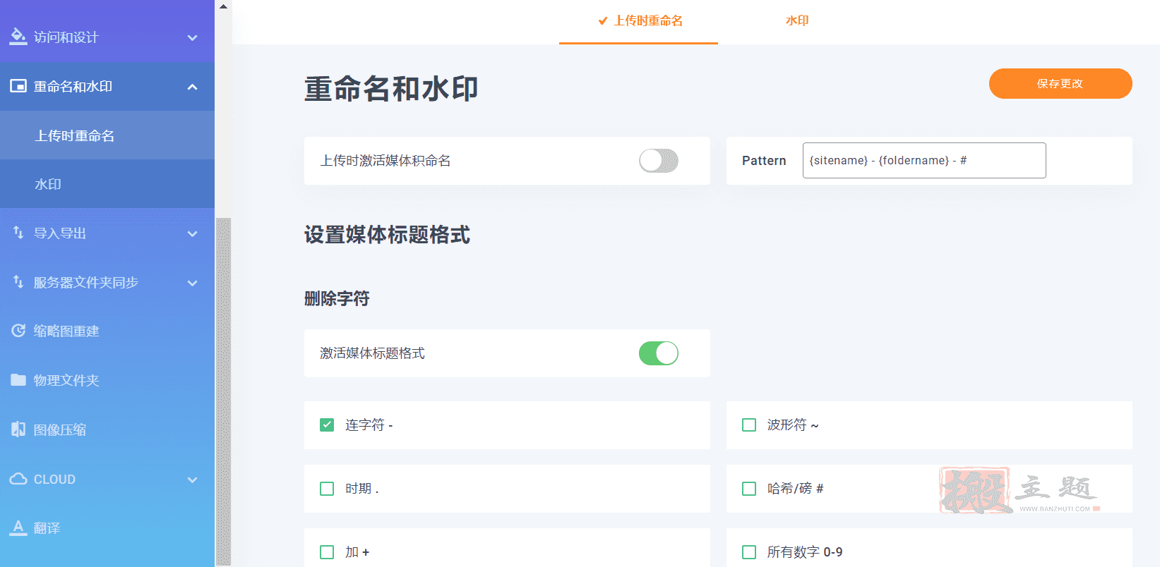Expand the CLOUD menu chevron
This screenshot has height=567, width=1160.
tap(192, 480)
